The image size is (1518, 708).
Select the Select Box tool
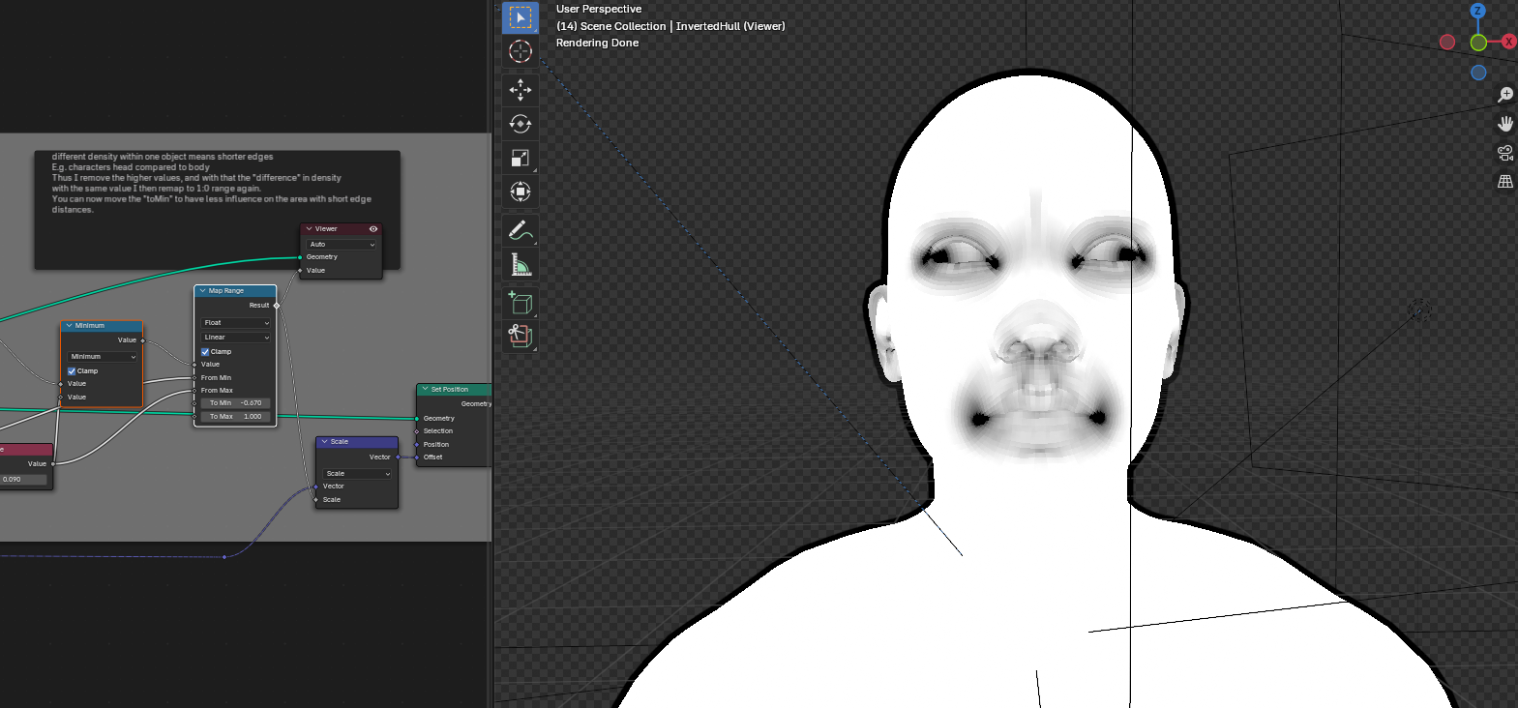pos(521,17)
